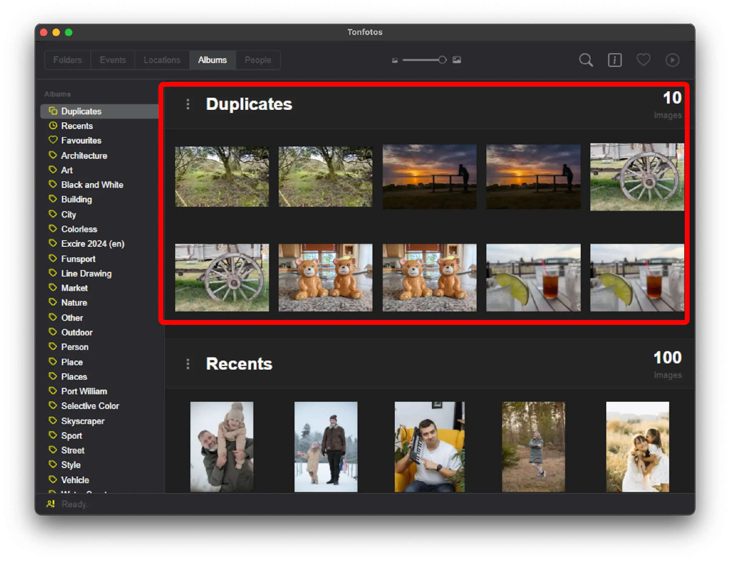Image resolution: width=730 pixels, height=561 pixels.
Task: Select first lime and drink thumbnail
Action: click(x=533, y=277)
